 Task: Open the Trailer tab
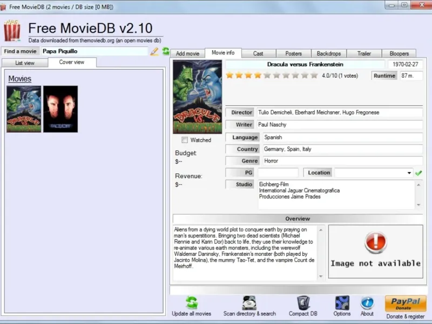click(364, 53)
